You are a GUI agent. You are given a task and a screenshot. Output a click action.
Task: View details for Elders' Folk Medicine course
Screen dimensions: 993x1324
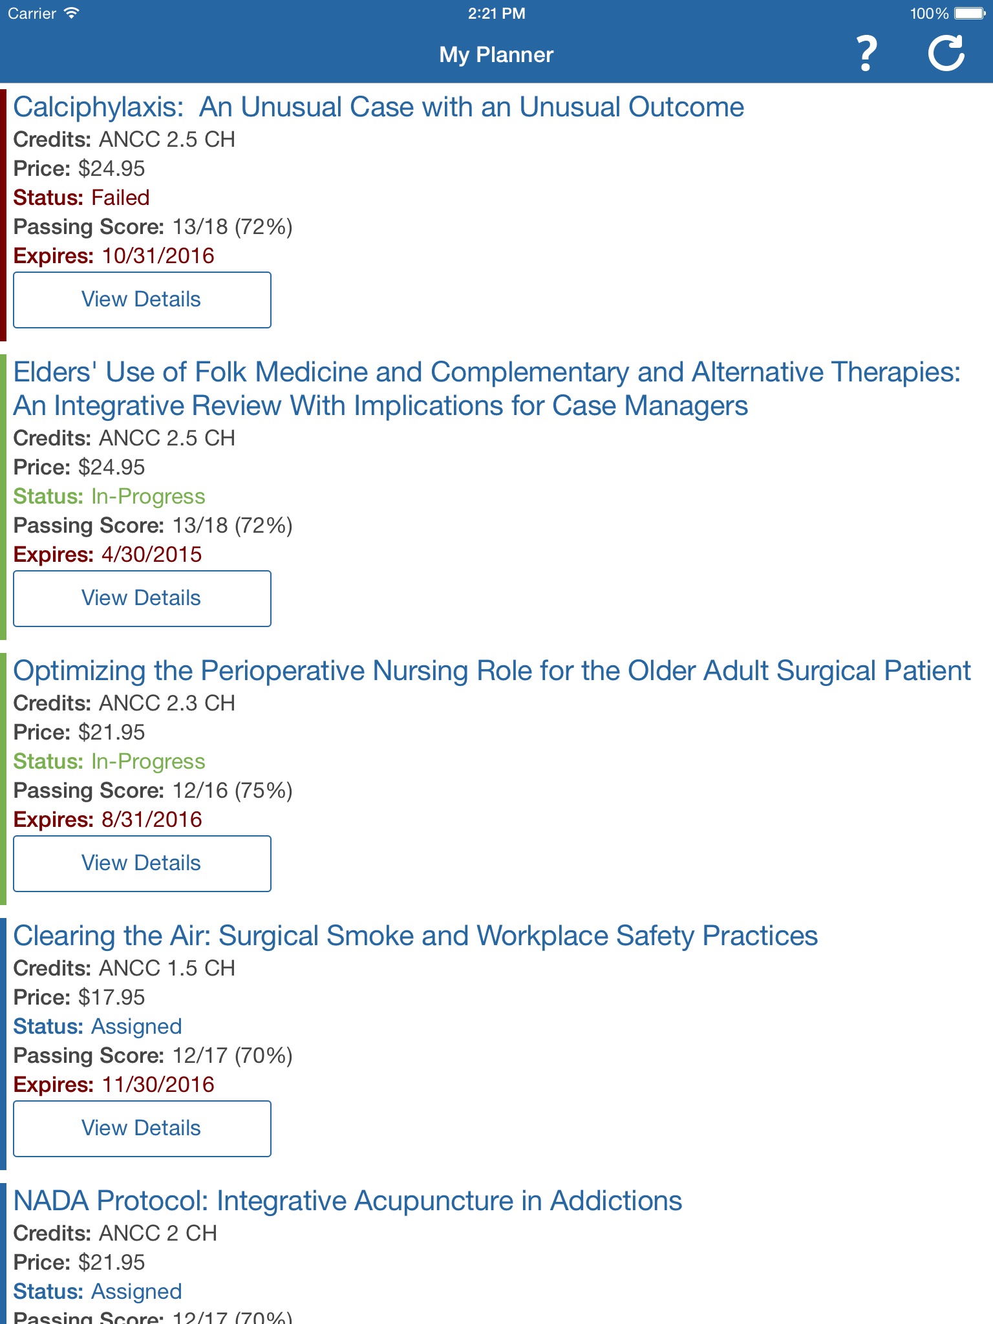tap(142, 599)
